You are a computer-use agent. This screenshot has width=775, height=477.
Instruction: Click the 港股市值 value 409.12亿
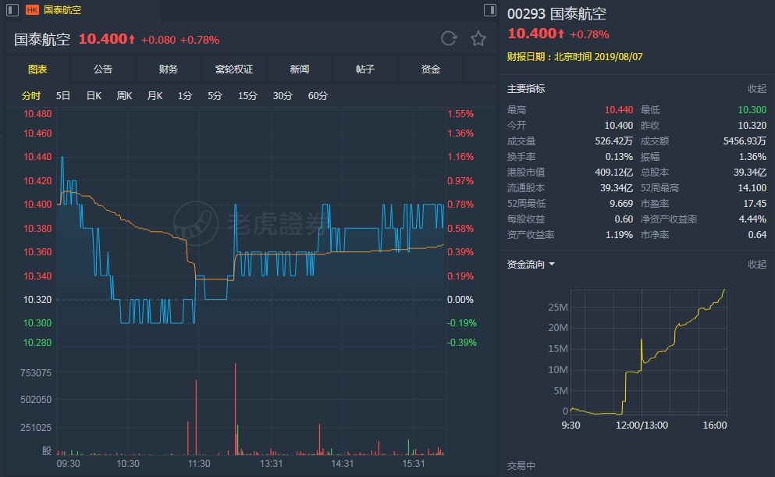tap(614, 173)
